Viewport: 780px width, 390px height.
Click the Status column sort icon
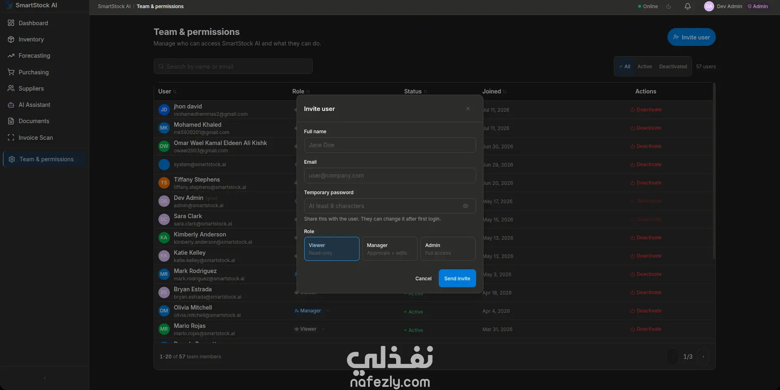pos(426,92)
